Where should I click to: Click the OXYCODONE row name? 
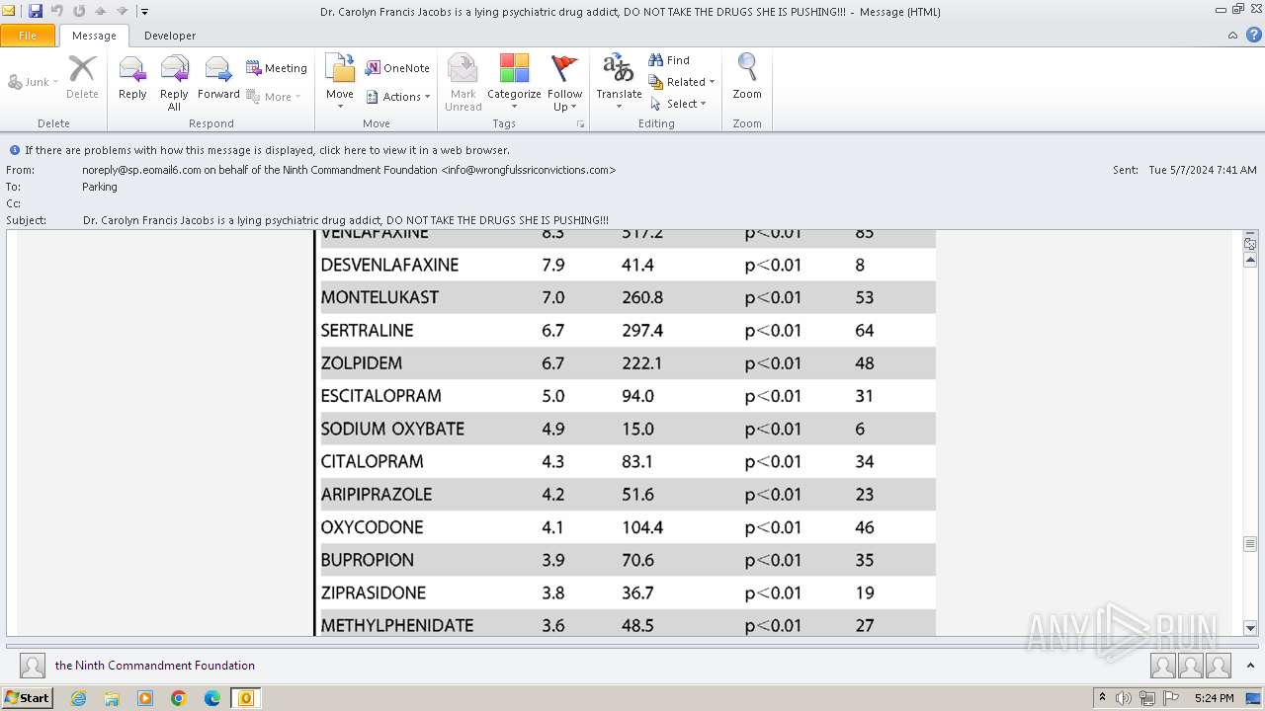372,527
